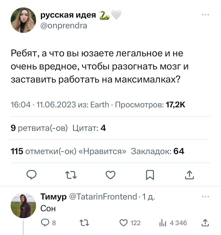Screen dimensions: 221x235
Task: View quotes list labeled Цитат: 4
Action: pyautogui.click(x=89, y=128)
